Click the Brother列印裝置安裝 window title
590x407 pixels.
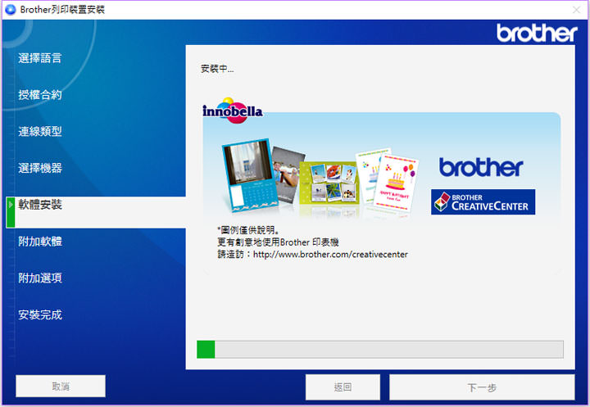(62, 9)
